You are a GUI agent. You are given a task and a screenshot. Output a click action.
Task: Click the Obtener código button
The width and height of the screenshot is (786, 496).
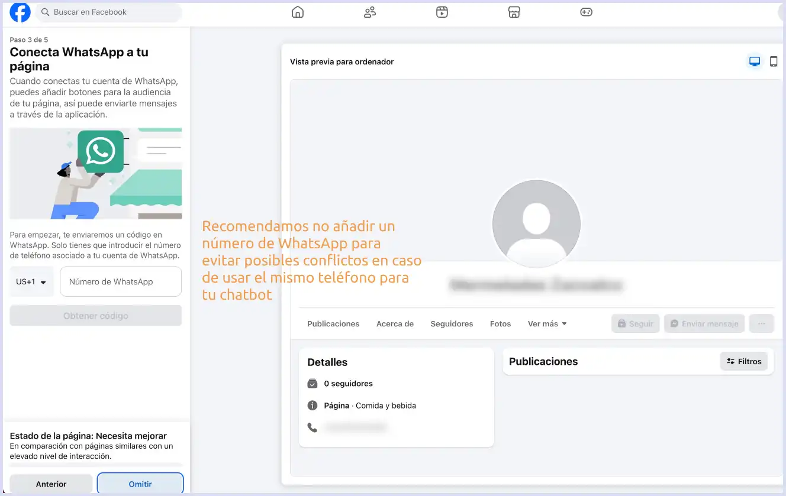coord(96,316)
